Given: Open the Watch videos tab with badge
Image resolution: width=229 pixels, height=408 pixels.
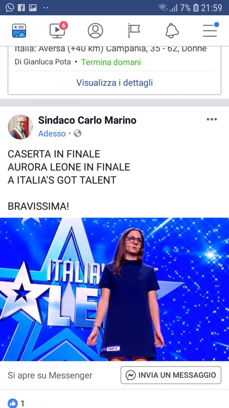Looking at the screenshot, I should click(x=58, y=30).
